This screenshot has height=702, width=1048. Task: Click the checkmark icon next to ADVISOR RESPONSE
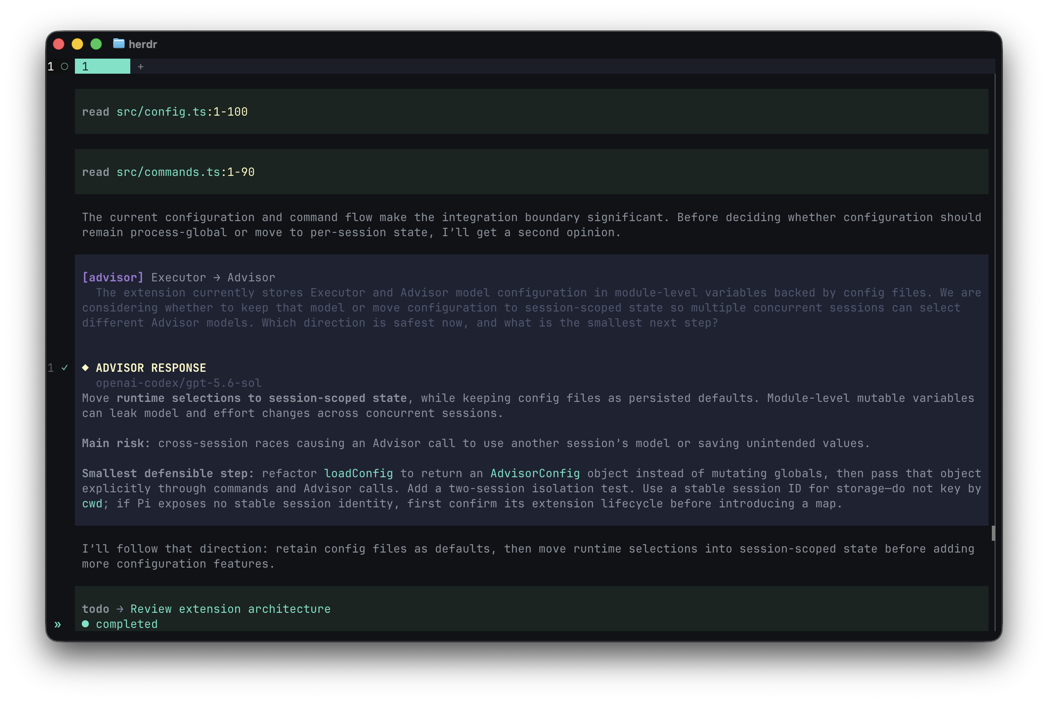coord(64,368)
